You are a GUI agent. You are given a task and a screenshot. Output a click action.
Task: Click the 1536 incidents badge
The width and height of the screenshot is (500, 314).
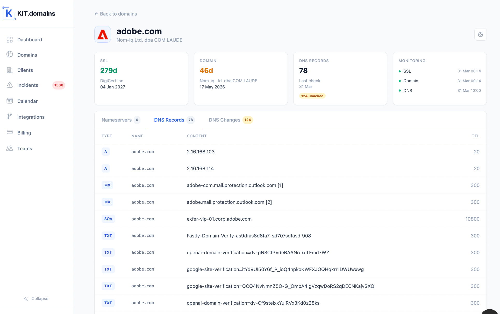point(59,85)
